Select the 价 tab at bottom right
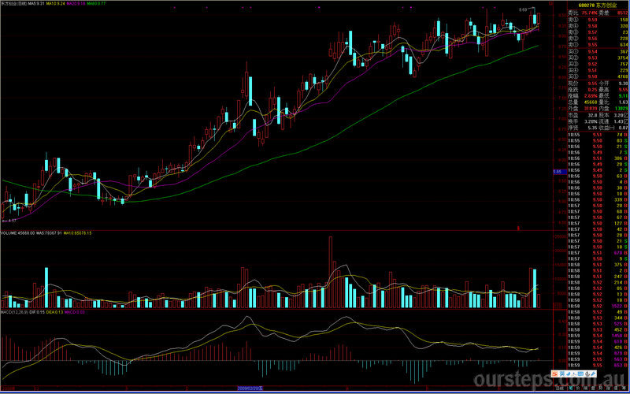 point(578,388)
